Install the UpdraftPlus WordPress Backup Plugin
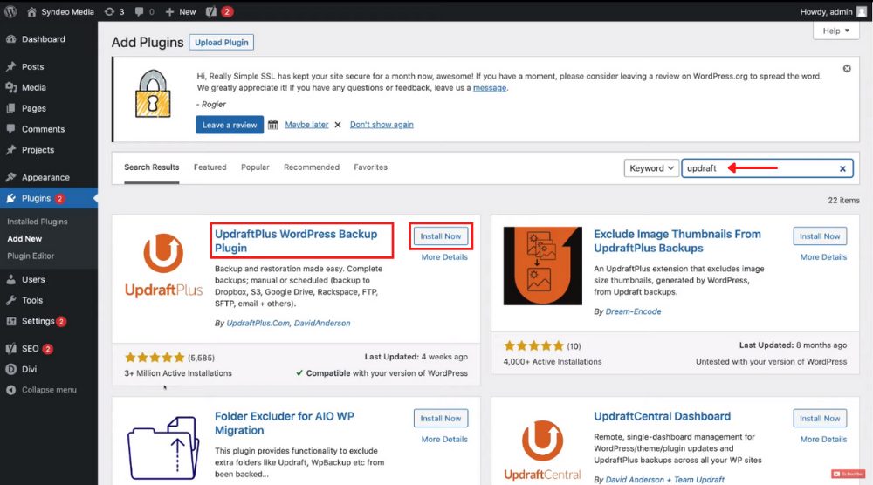The image size is (873, 485). tap(440, 236)
